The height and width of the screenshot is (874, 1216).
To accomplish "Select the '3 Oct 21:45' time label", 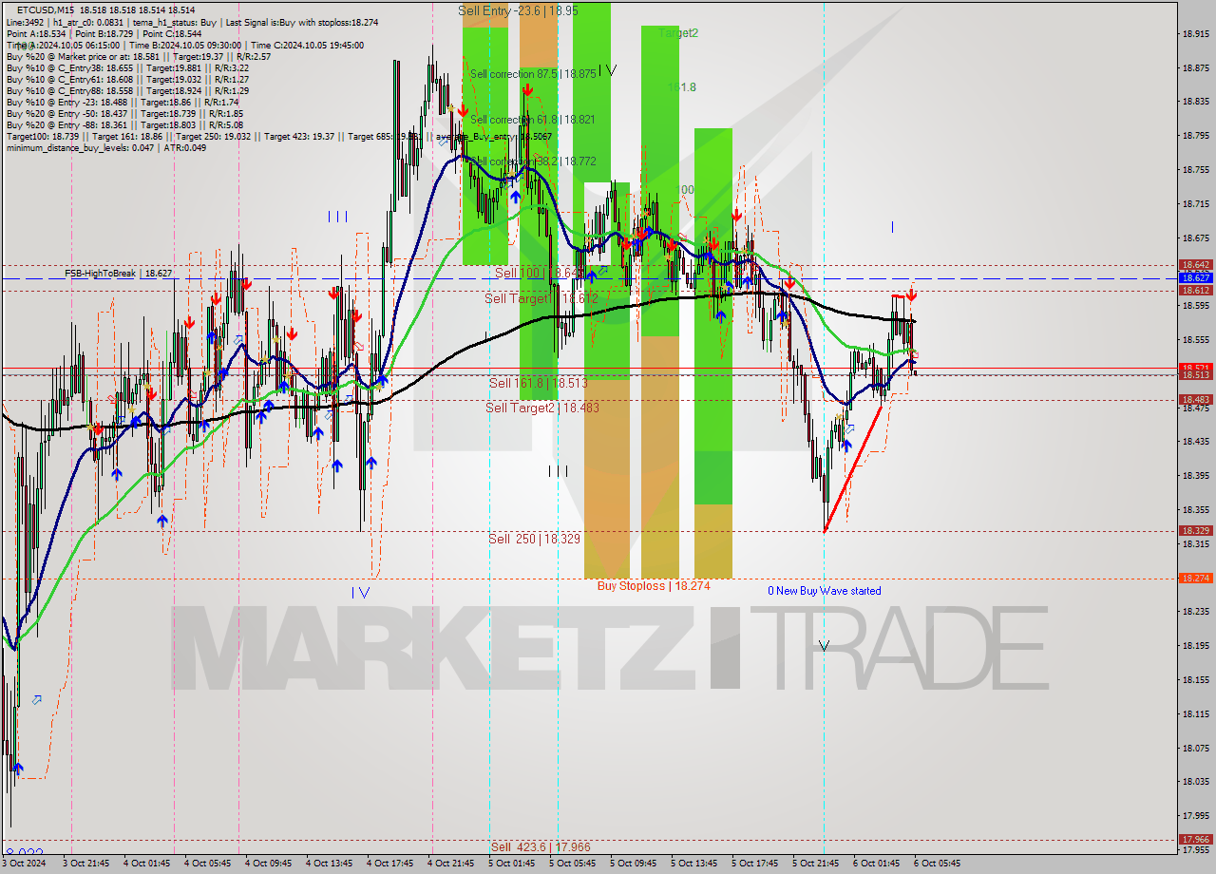I will click(85, 864).
